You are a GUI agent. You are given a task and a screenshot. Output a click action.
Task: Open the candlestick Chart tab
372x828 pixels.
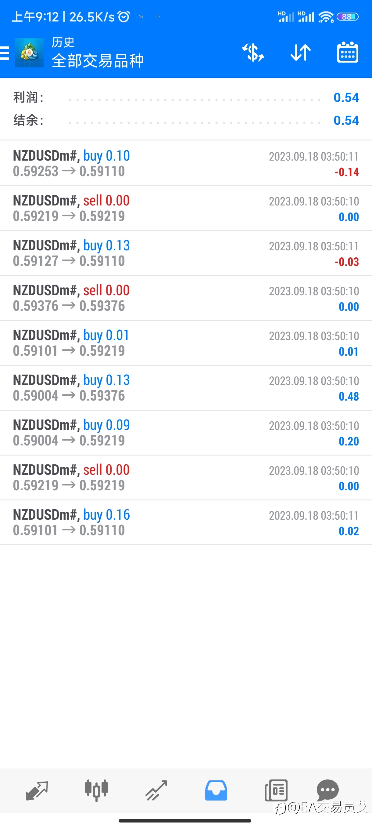tap(96, 790)
